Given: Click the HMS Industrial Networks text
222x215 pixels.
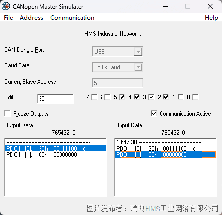Looking at the screenshot, I should coord(113,34).
